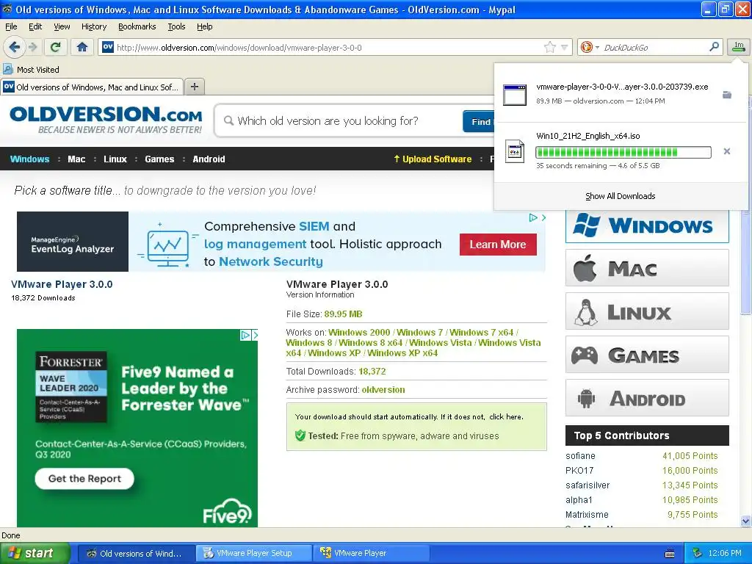Open the URL history dropdown arrow

565,47
